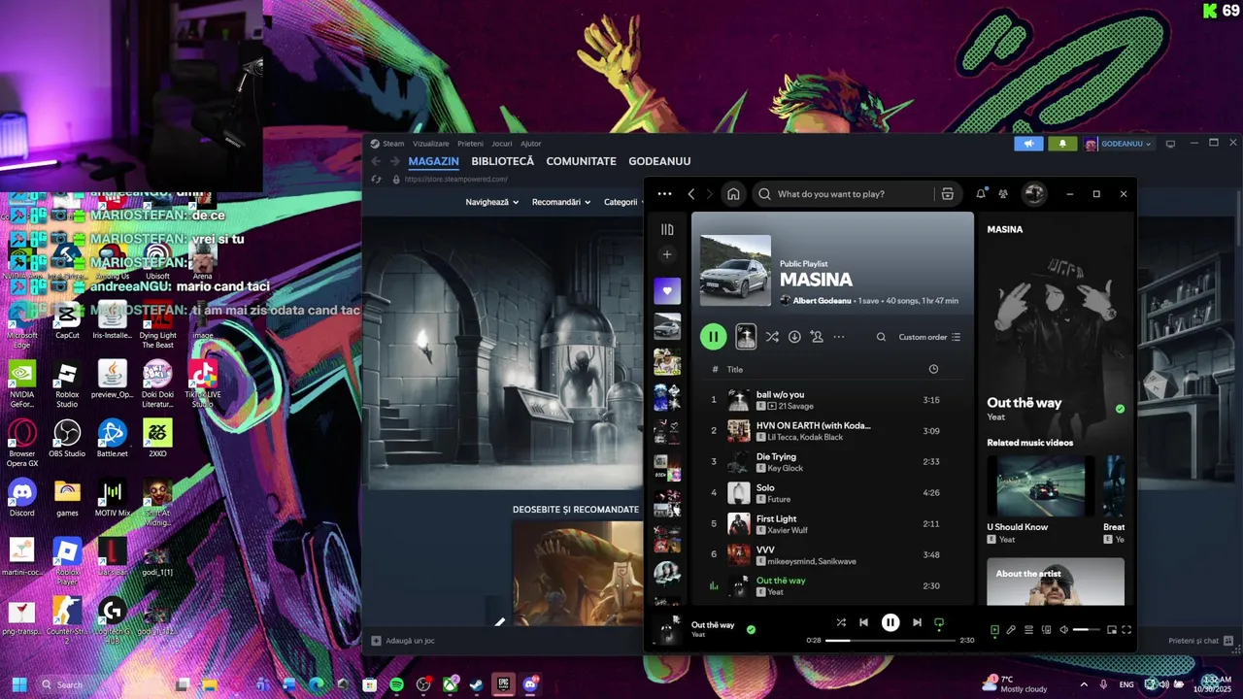Toggle Now Playing view panel

994,630
